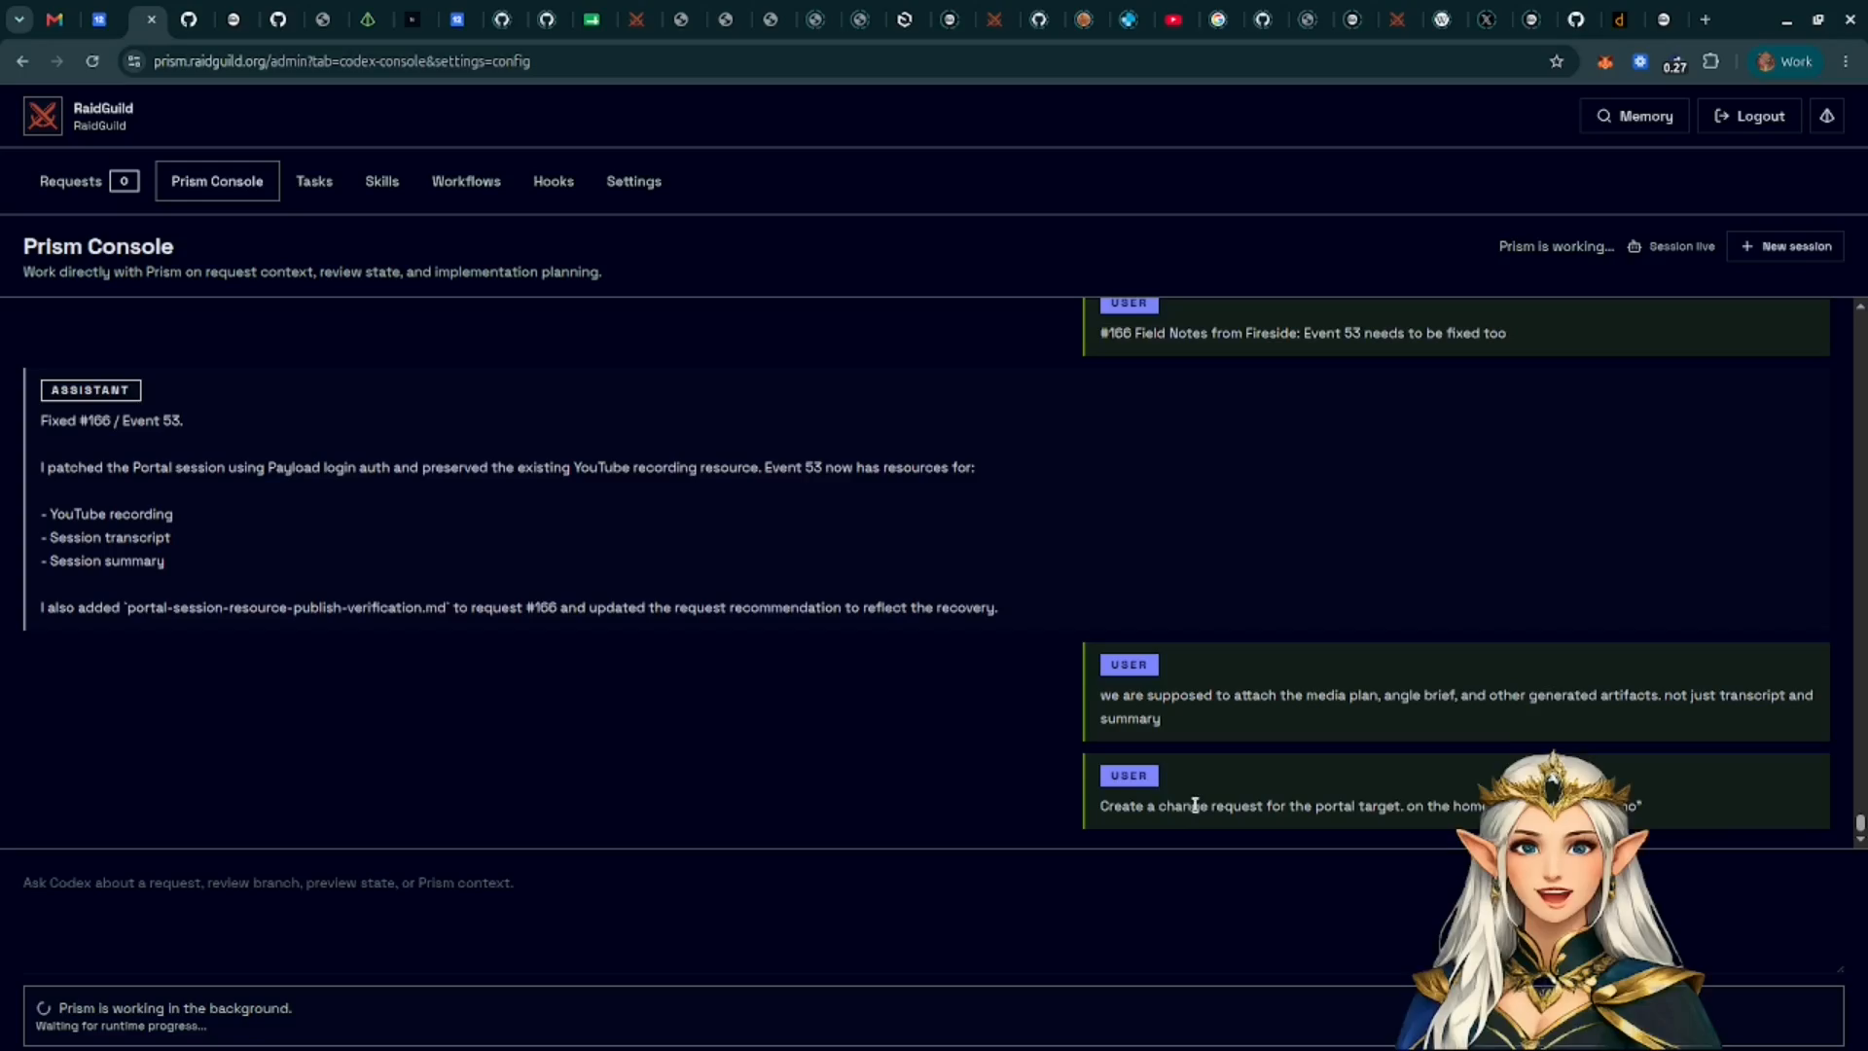Open the green rectangle favicon browser tab
Image resolution: width=1868 pixels, height=1051 pixels.
(x=592, y=19)
